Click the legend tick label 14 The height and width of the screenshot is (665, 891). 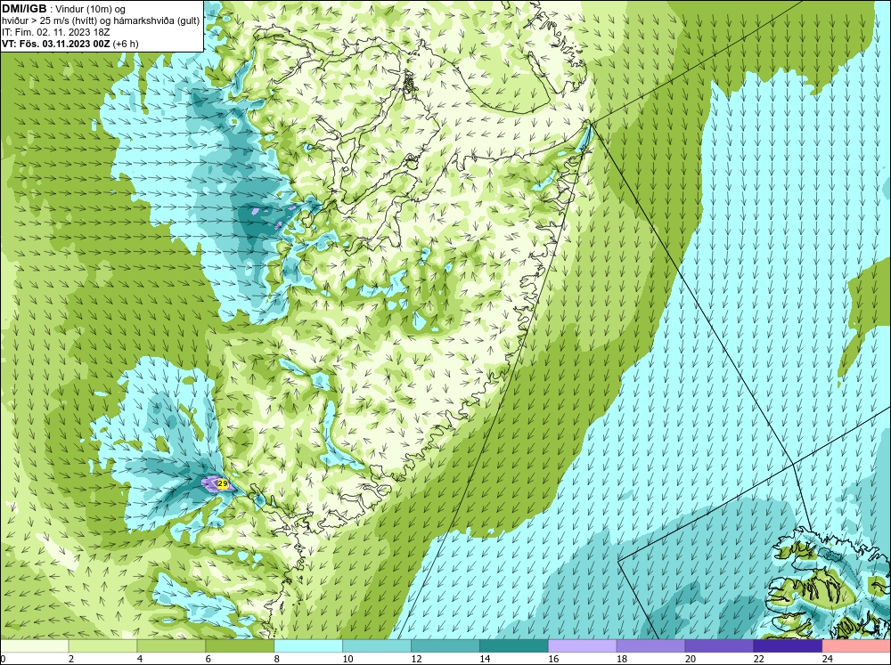(x=485, y=659)
